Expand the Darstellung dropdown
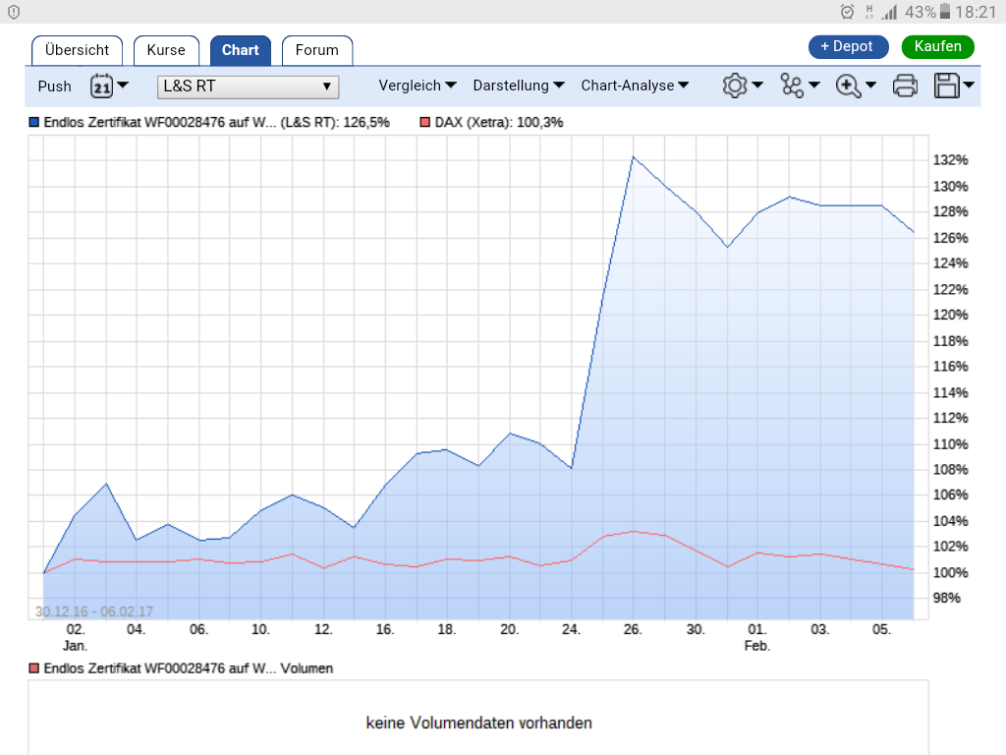 519,86
